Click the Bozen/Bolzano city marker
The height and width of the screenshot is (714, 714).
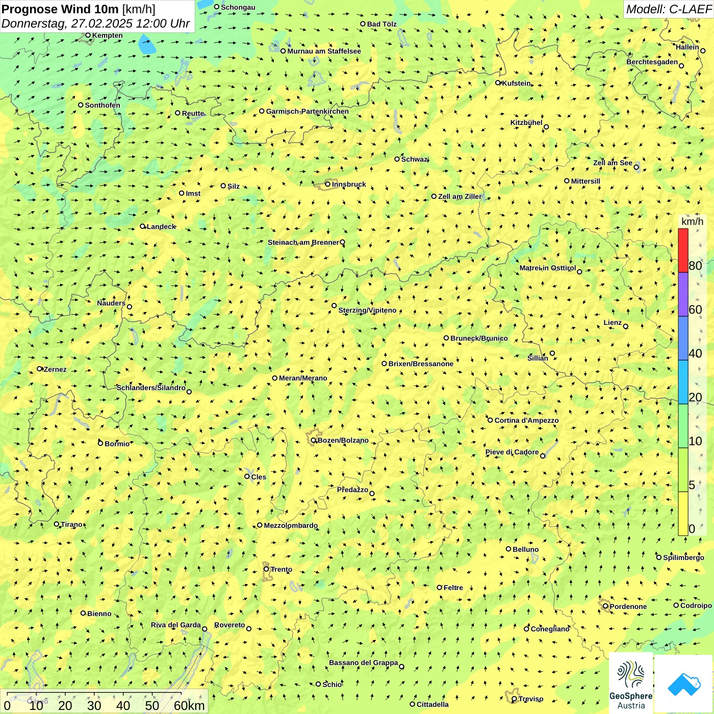point(313,440)
